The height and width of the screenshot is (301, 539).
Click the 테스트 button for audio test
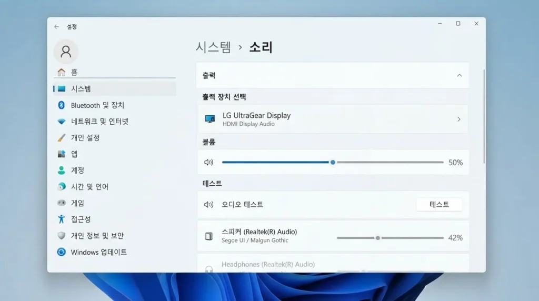pyautogui.click(x=439, y=205)
